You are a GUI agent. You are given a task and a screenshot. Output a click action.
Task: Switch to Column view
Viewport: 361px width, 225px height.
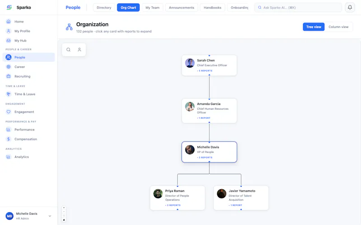click(x=338, y=27)
